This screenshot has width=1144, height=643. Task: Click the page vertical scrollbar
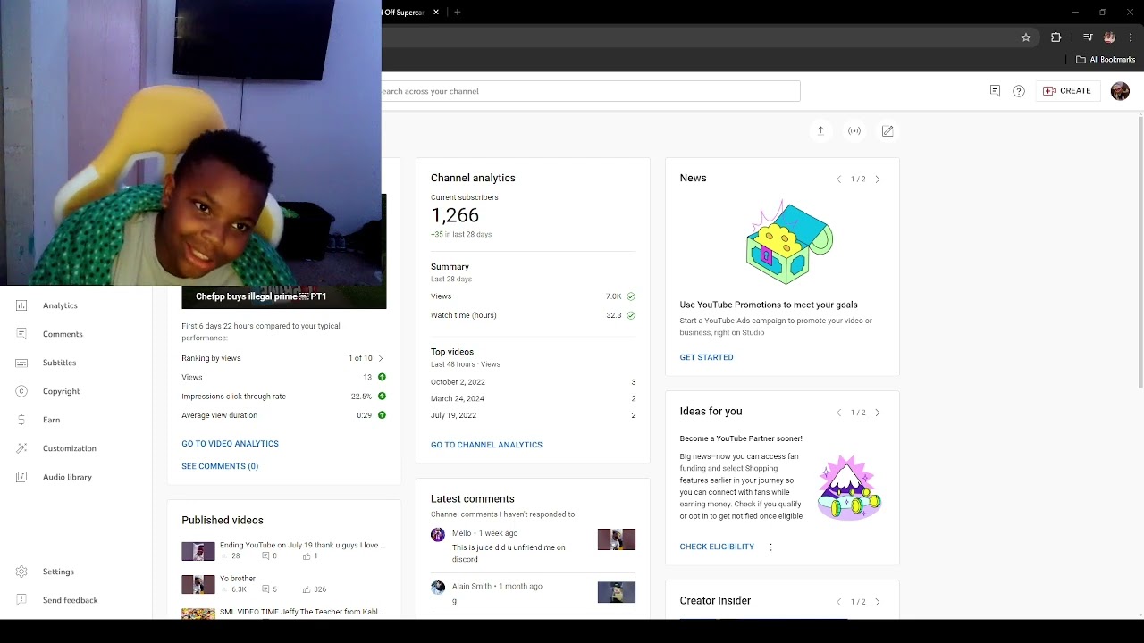pyautogui.click(x=1140, y=252)
